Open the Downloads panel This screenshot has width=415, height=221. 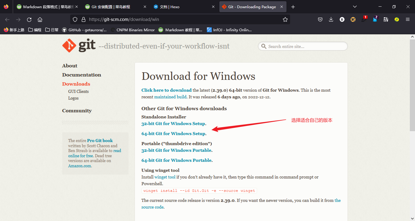(x=331, y=19)
